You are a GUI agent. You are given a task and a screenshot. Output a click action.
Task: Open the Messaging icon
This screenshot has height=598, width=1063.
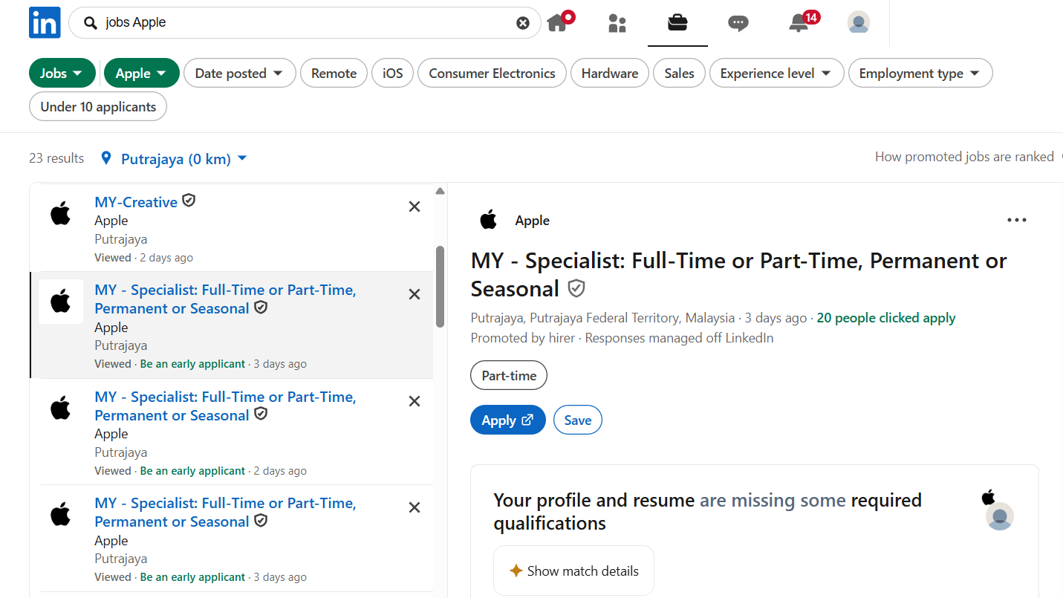coord(738,23)
